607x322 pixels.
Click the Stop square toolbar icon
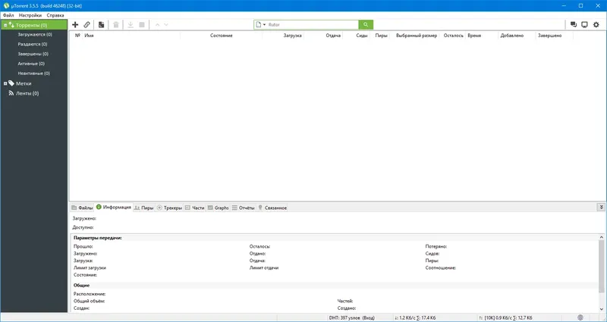click(x=142, y=25)
